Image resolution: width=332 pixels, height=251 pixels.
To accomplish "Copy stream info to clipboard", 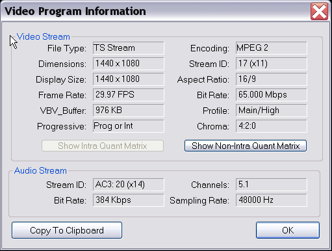I will pyautogui.click(x=67, y=230).
